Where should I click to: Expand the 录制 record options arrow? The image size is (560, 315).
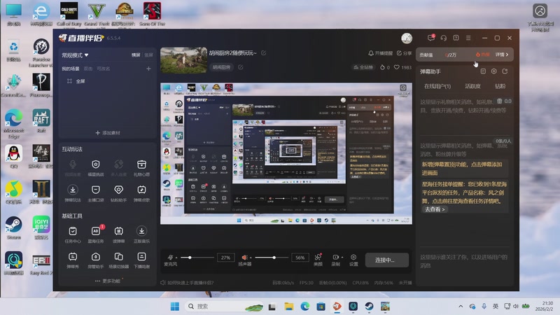point(342,257)
